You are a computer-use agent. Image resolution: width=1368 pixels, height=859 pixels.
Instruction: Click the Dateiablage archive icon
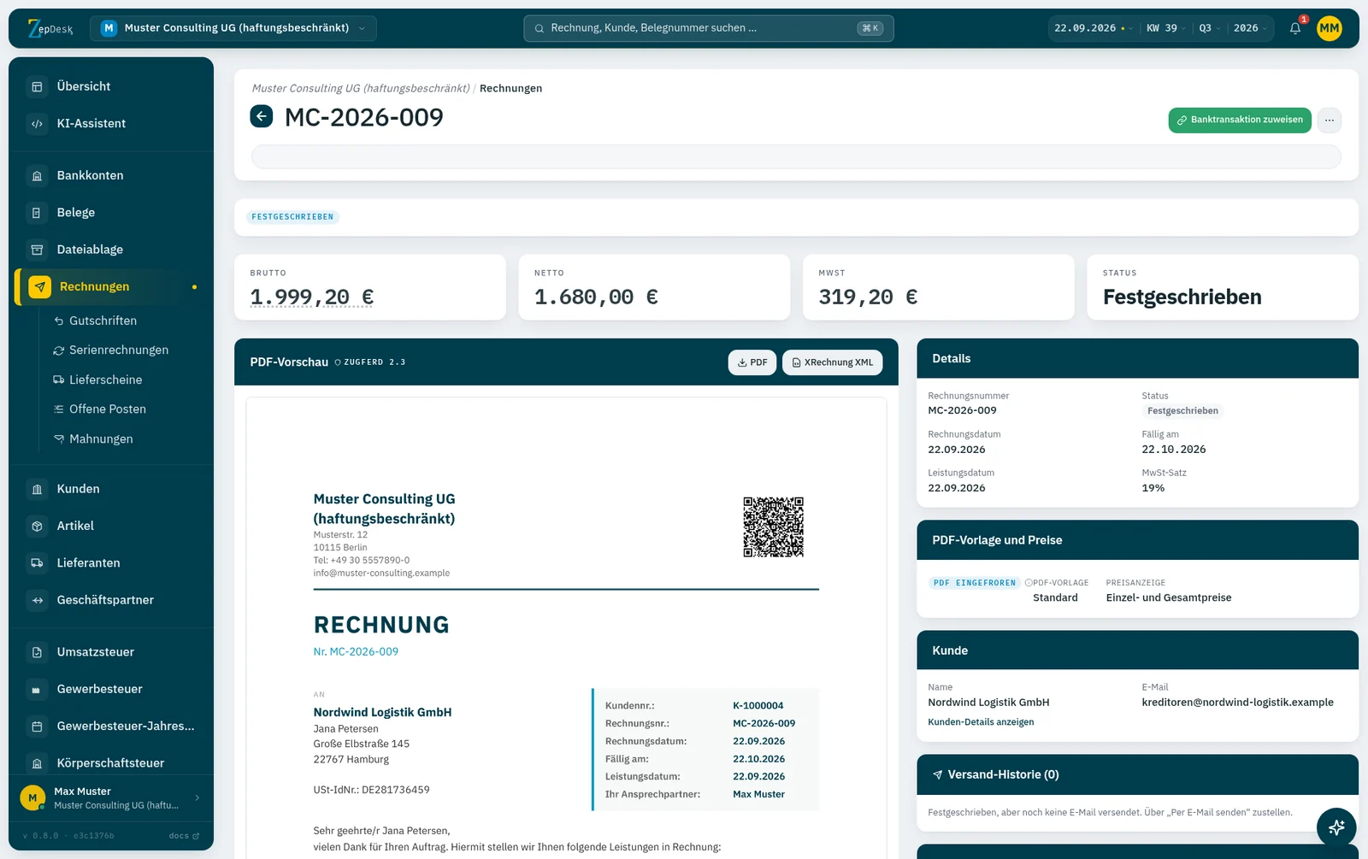pos(37,250)
